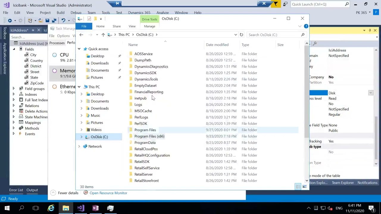Open the Share ribbon tab
Image resolution: width=381 pixels, height=214 pixels.
(117, 26)
